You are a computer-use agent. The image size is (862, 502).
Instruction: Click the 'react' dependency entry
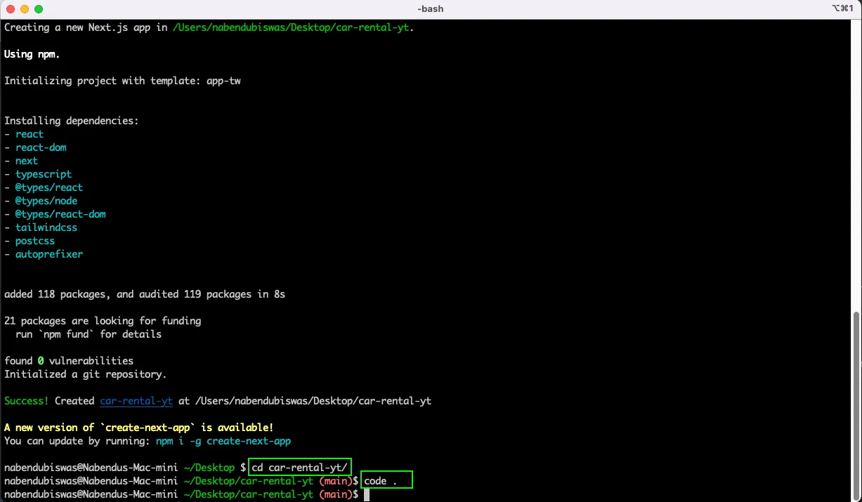(x=30, y=134)
